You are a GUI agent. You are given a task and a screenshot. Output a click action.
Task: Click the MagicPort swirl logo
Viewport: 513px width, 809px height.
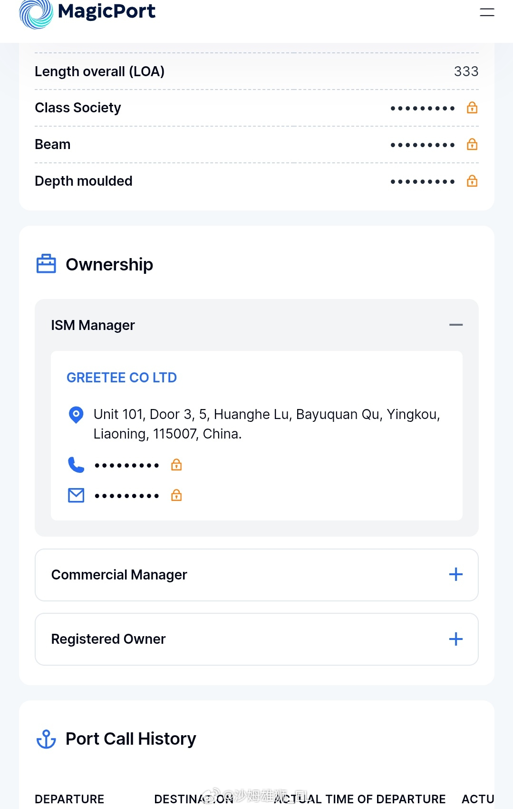coord(36,13)
